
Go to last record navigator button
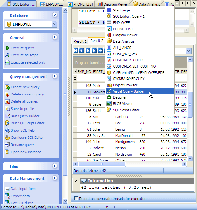click(x=94, y=51)
